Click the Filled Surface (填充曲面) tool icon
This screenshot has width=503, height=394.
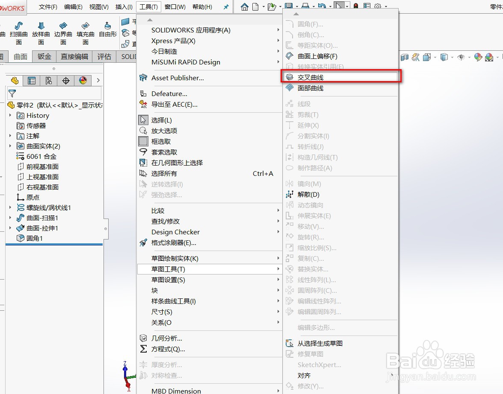(86, 26)
